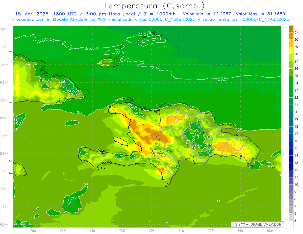Click the '25' label on the color scale
This screenshot has height=234, width=303.
pyautogui.click(x=296, y=76)
